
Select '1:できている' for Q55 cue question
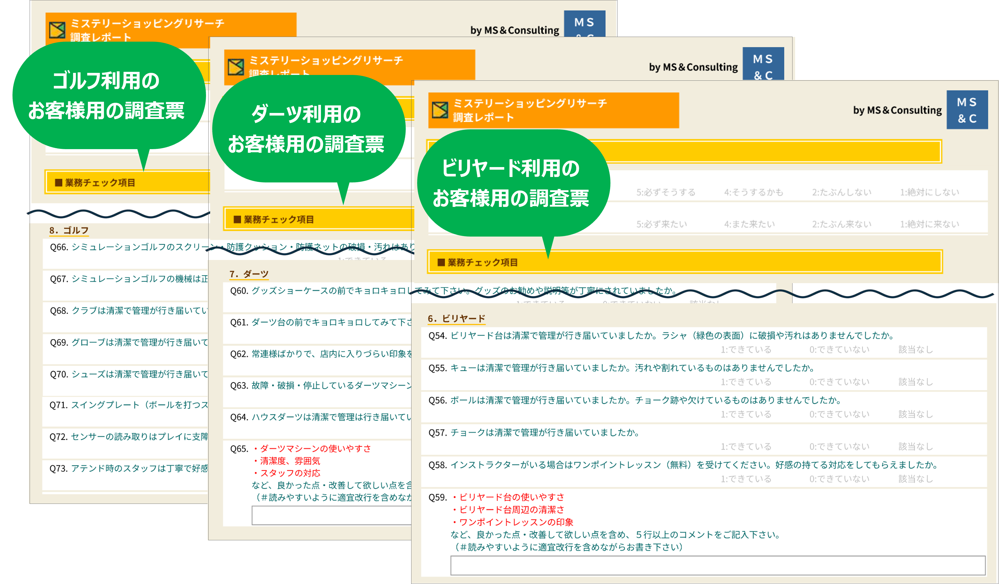point(746,382)
